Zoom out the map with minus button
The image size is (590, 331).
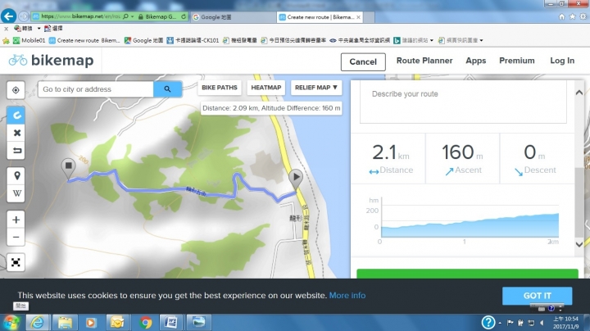16,237
